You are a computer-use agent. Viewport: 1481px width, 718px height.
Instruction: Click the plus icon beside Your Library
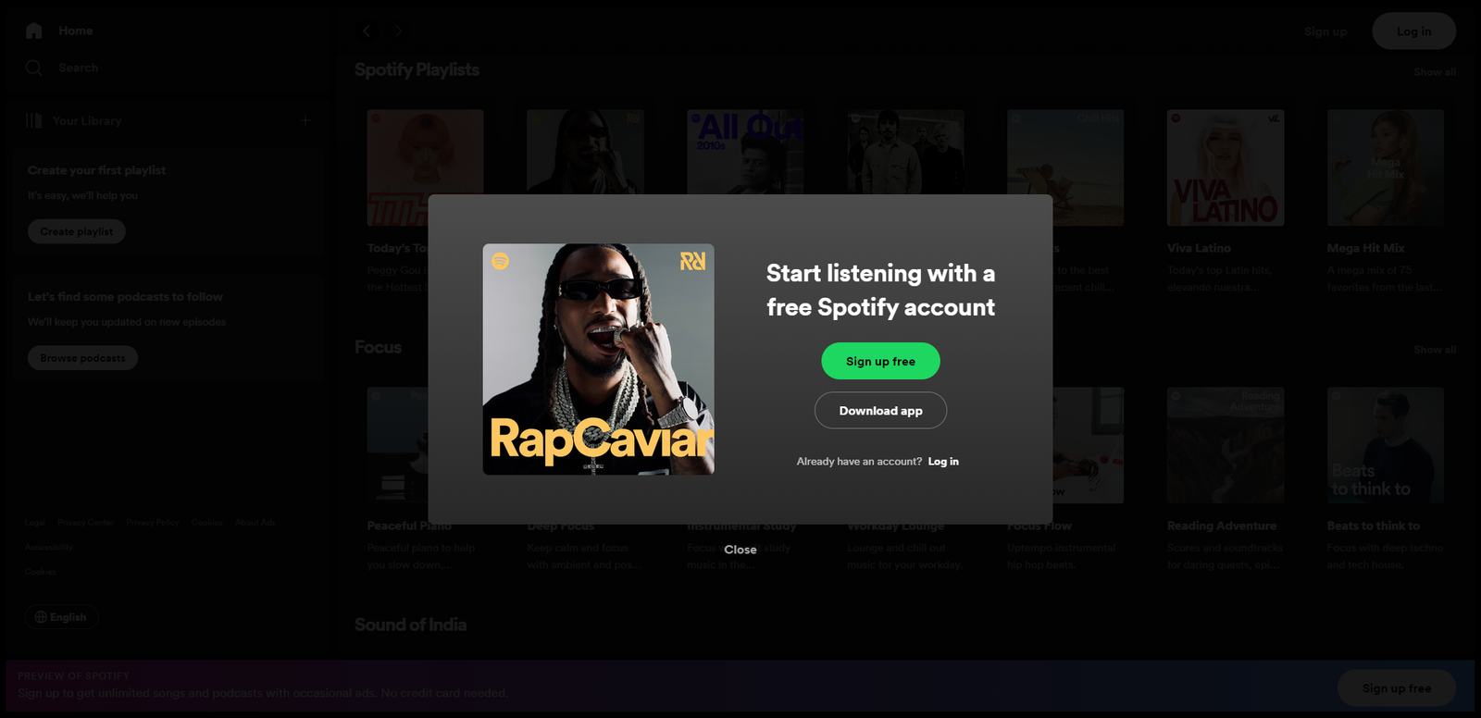(305, 120)
